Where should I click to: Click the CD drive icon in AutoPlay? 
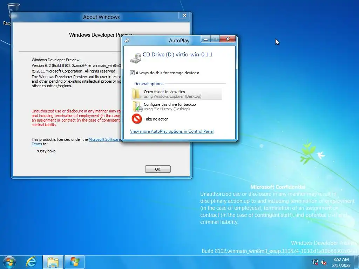(136, 58)
